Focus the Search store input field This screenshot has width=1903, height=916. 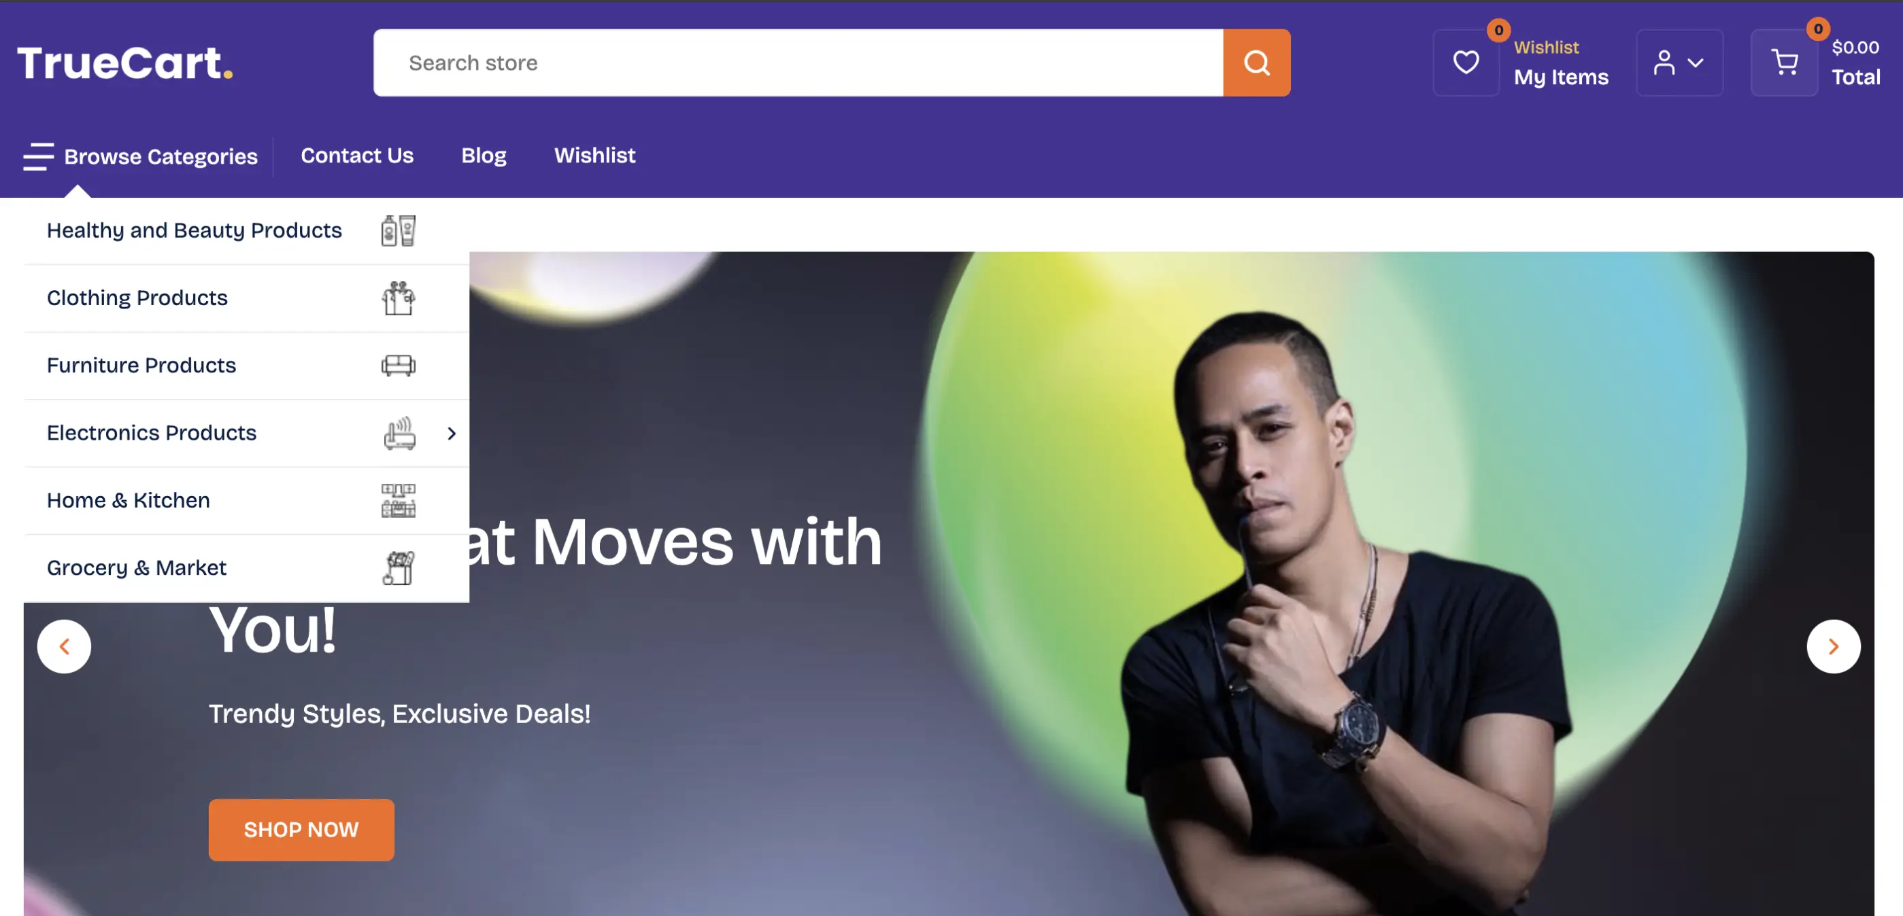(x=798, y=63)
